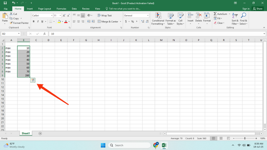Increase the font size
267x150 pixels.
64,15
